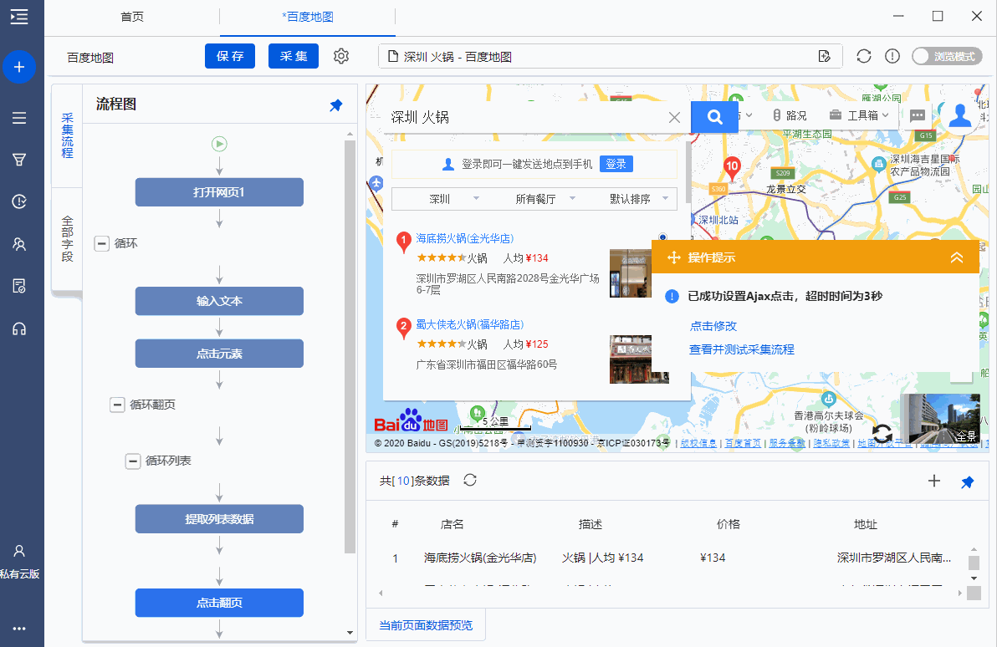Image resolution: width=997 pixels, height=647 pixels.
Task: Expand the left sidebar menu icon
Action: point(19,17)
